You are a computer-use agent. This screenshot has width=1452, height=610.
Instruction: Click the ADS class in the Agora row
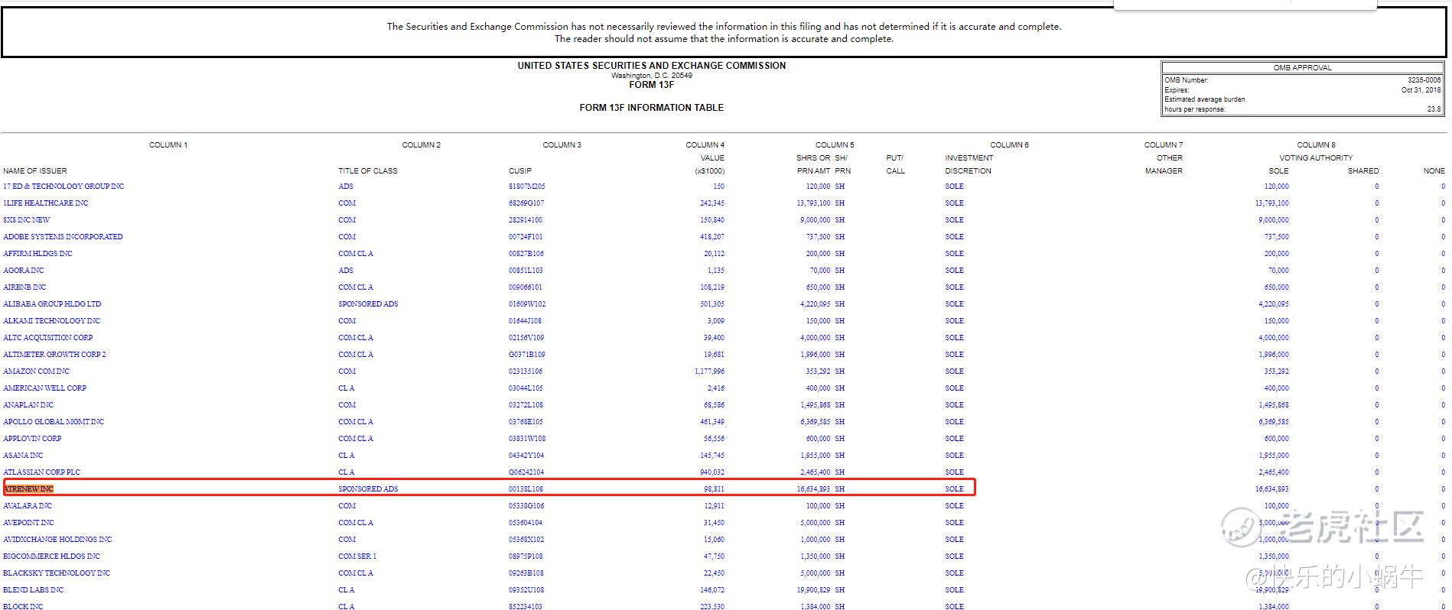point(346,271)
